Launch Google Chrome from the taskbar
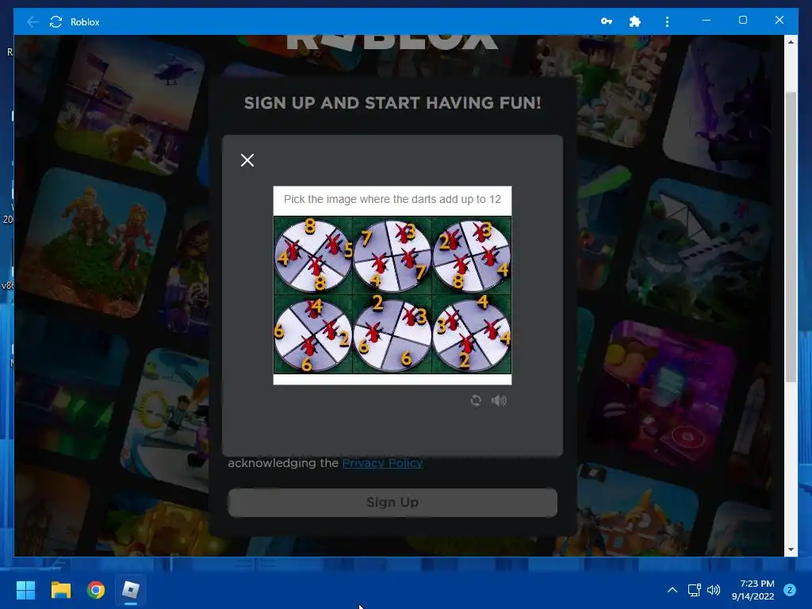This screenshot has width=812, height=609. 96,590
